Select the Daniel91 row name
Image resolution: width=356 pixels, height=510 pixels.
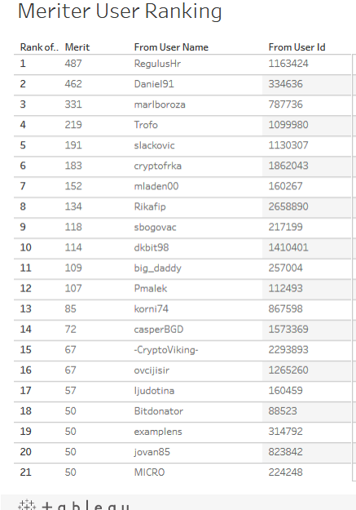tap(154, 84)
